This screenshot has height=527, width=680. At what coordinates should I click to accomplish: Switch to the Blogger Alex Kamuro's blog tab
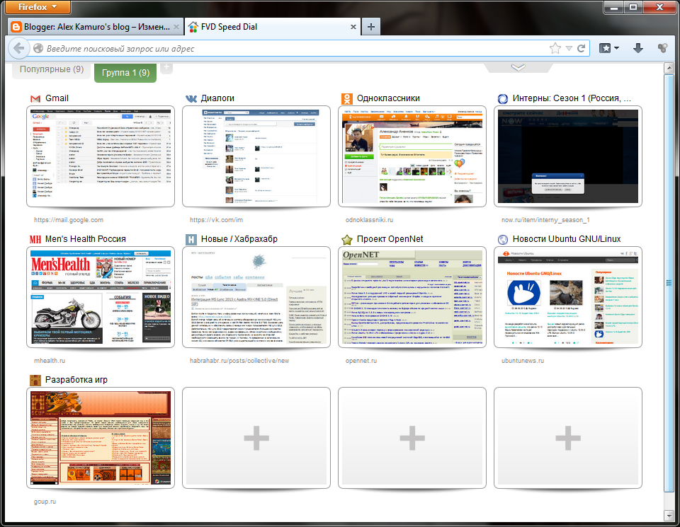[96, 27]
